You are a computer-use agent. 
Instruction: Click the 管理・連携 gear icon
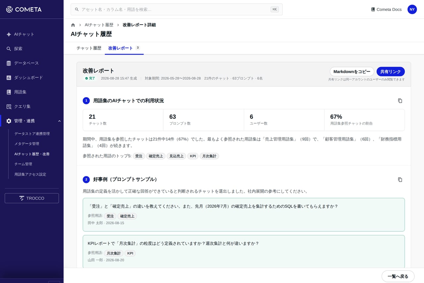[x=9, y=121]
